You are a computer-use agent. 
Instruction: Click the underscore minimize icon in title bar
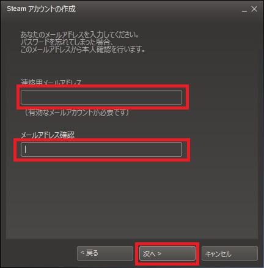pos(244,10)
